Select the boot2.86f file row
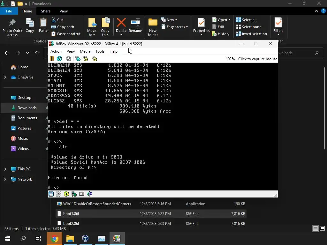The width and height of the screenshot is (327, 245). [x=151, y=223]
